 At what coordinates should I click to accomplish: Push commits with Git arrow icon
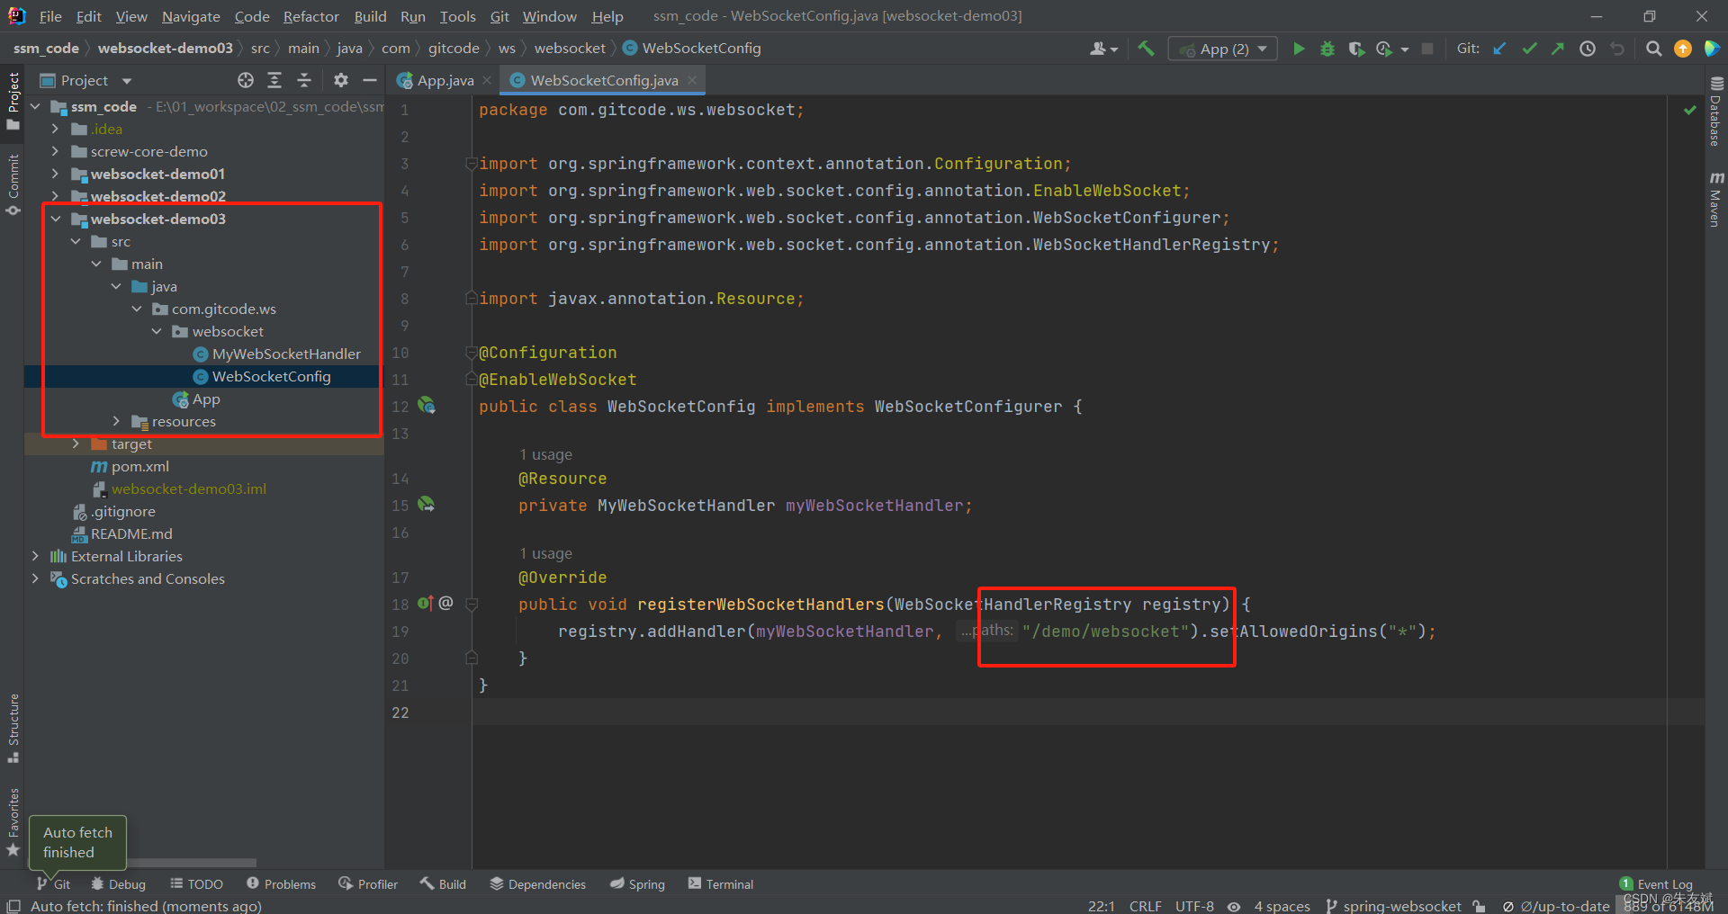point(1558,49)
